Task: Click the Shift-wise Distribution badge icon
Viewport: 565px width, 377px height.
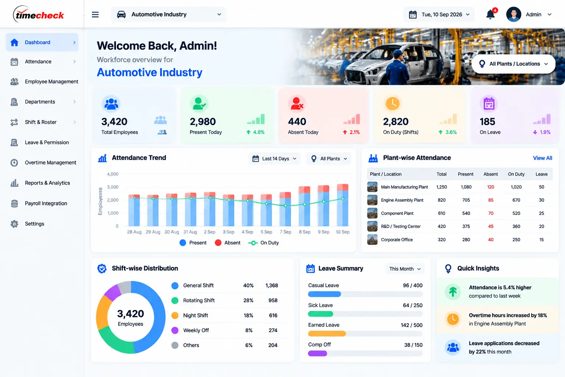Action: (x=102, y=268)
